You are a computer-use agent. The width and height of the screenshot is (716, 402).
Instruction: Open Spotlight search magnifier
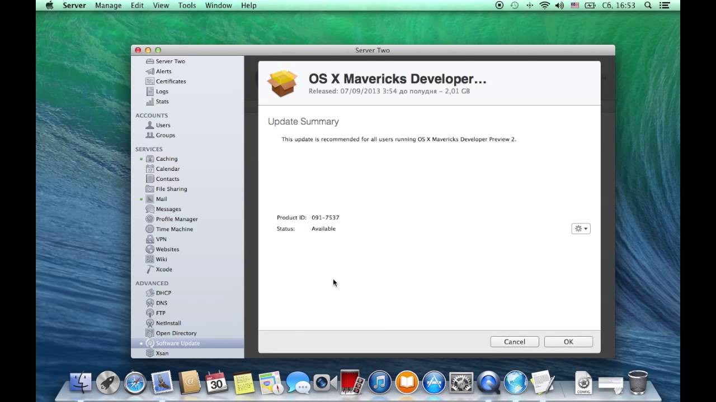click(648, 5)
